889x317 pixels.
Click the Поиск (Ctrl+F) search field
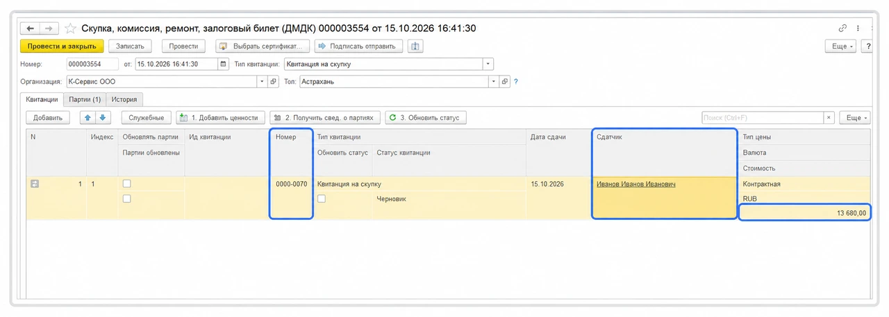(x=762, y=117)
